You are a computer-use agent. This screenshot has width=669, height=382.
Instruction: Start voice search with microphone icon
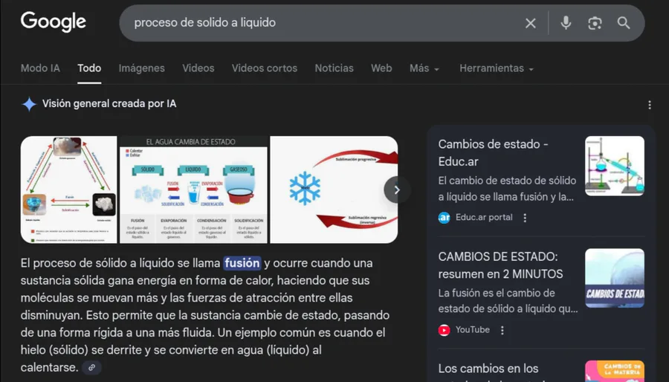click(566, 23)
